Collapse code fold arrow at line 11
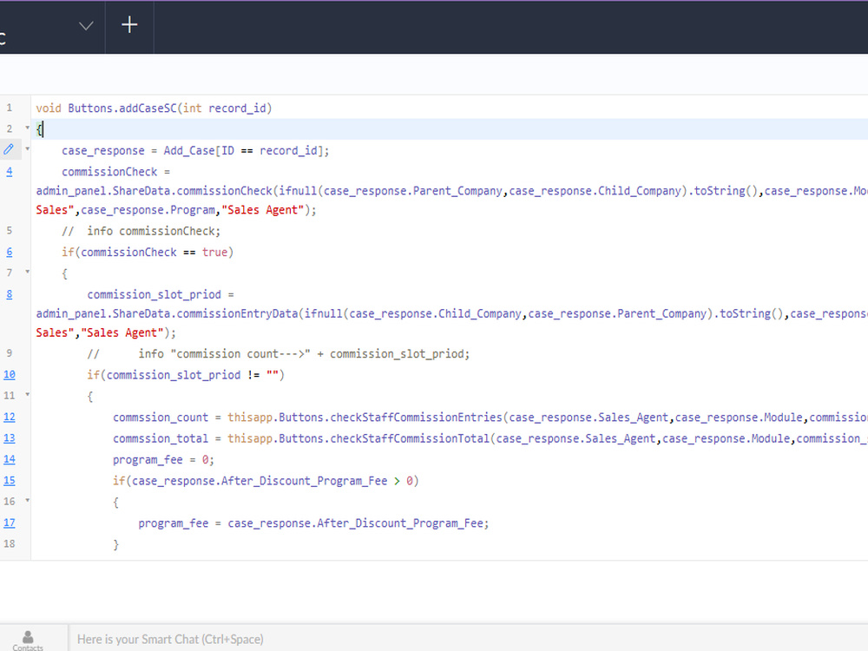868x651 pixels. 27,395
